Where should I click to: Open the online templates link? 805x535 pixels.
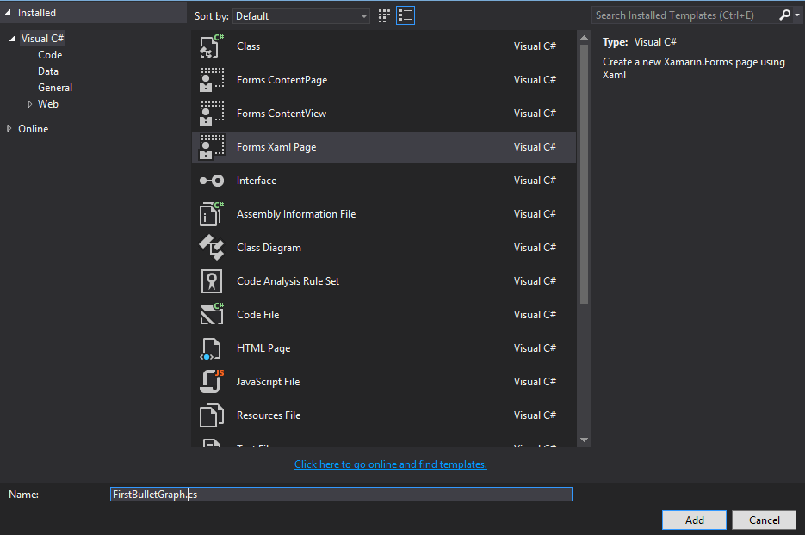(x=390, y=464)
